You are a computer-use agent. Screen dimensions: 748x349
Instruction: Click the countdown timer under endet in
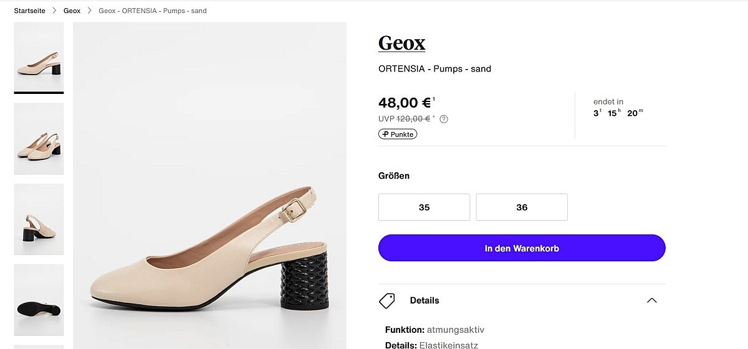[x=618, y=113]
